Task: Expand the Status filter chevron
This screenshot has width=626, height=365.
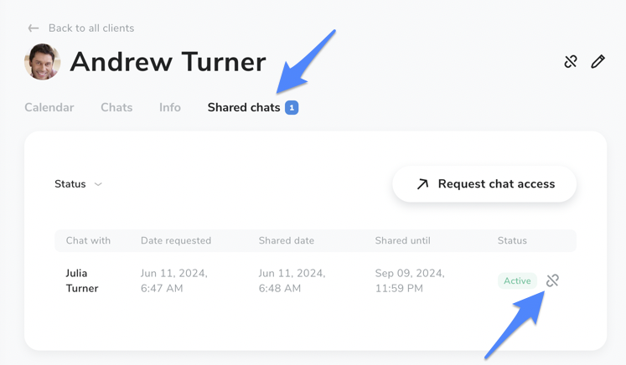Action: tap(98, 184)
